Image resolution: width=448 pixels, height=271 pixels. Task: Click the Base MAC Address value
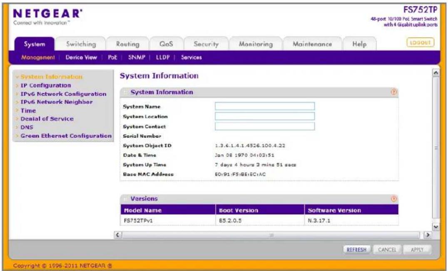point(240,174)
